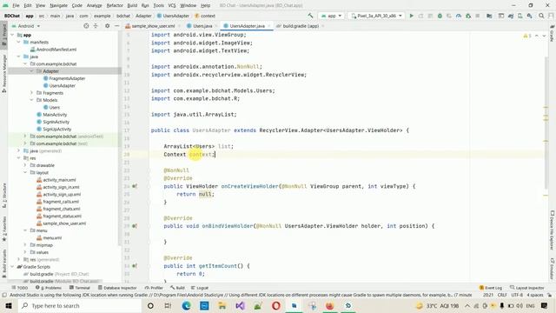Open the Problems tool window
Image resolution: width=556 pixels, height=313 pixels.
49,288
